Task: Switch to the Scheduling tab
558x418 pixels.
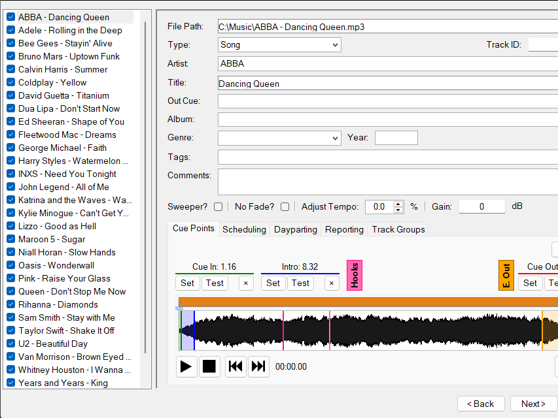Action: click(244, 230)
